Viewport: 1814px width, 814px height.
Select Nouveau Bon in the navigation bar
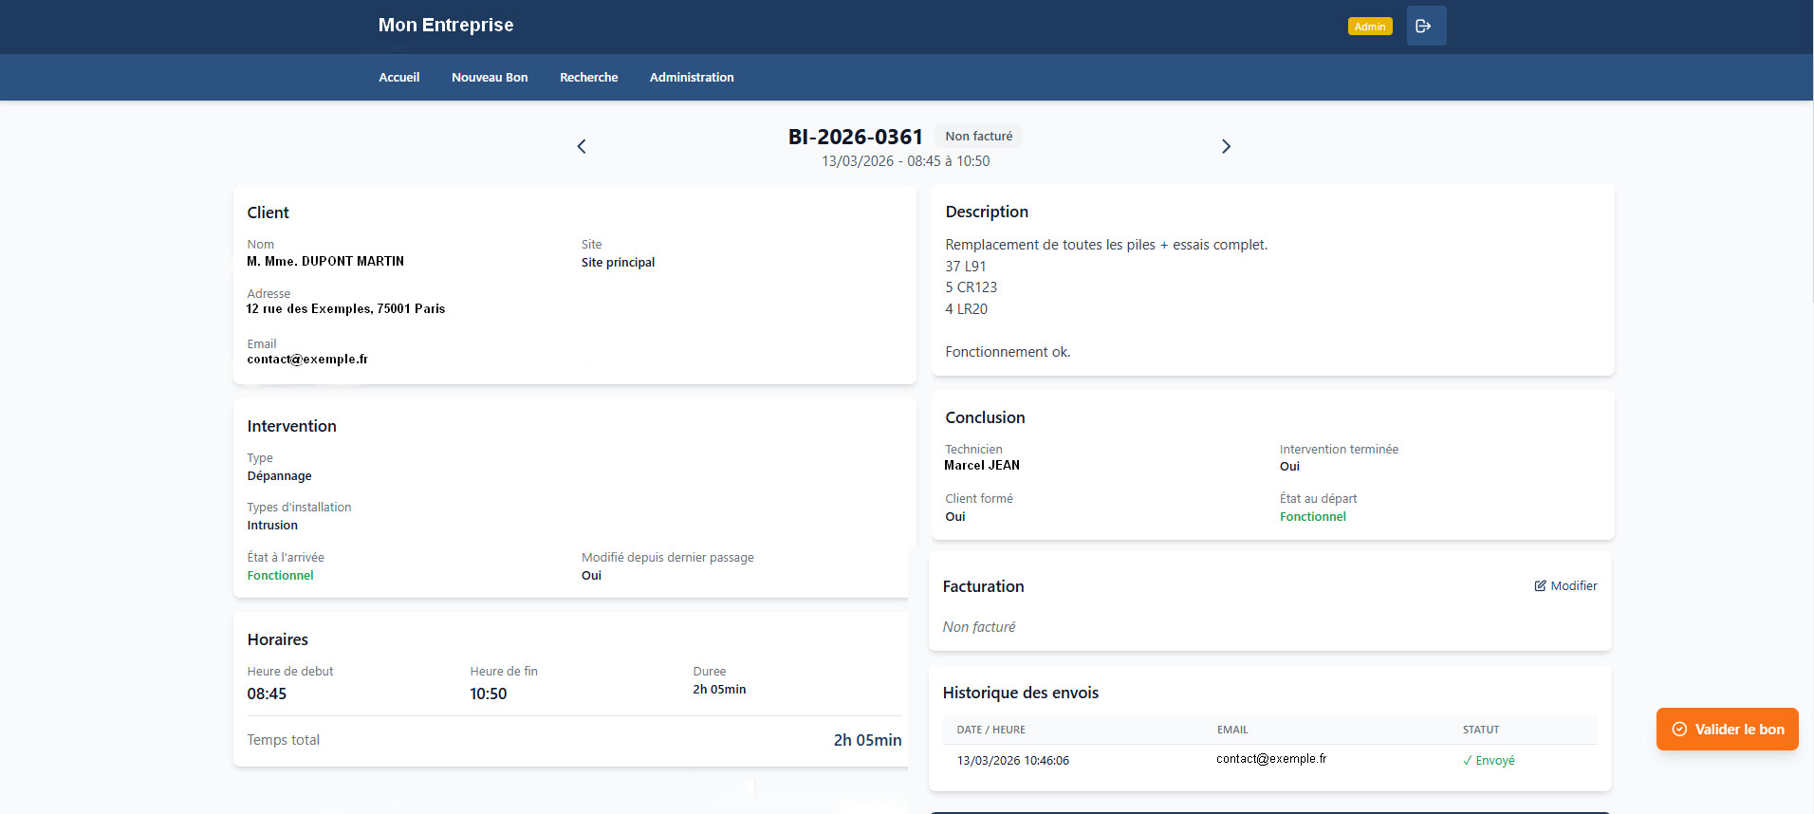pyautogui.click(x=490, y=78)
